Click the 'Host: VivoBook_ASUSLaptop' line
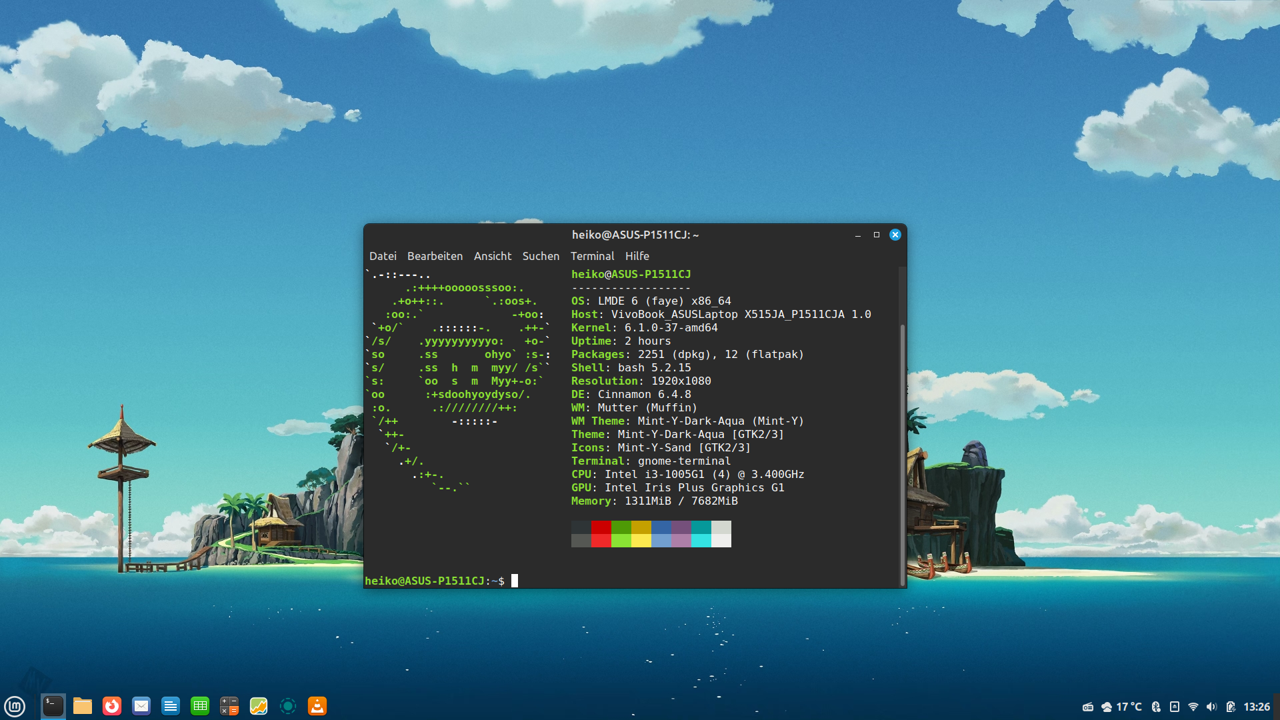This screenshot has height=720, width=1280. point(721,314)
